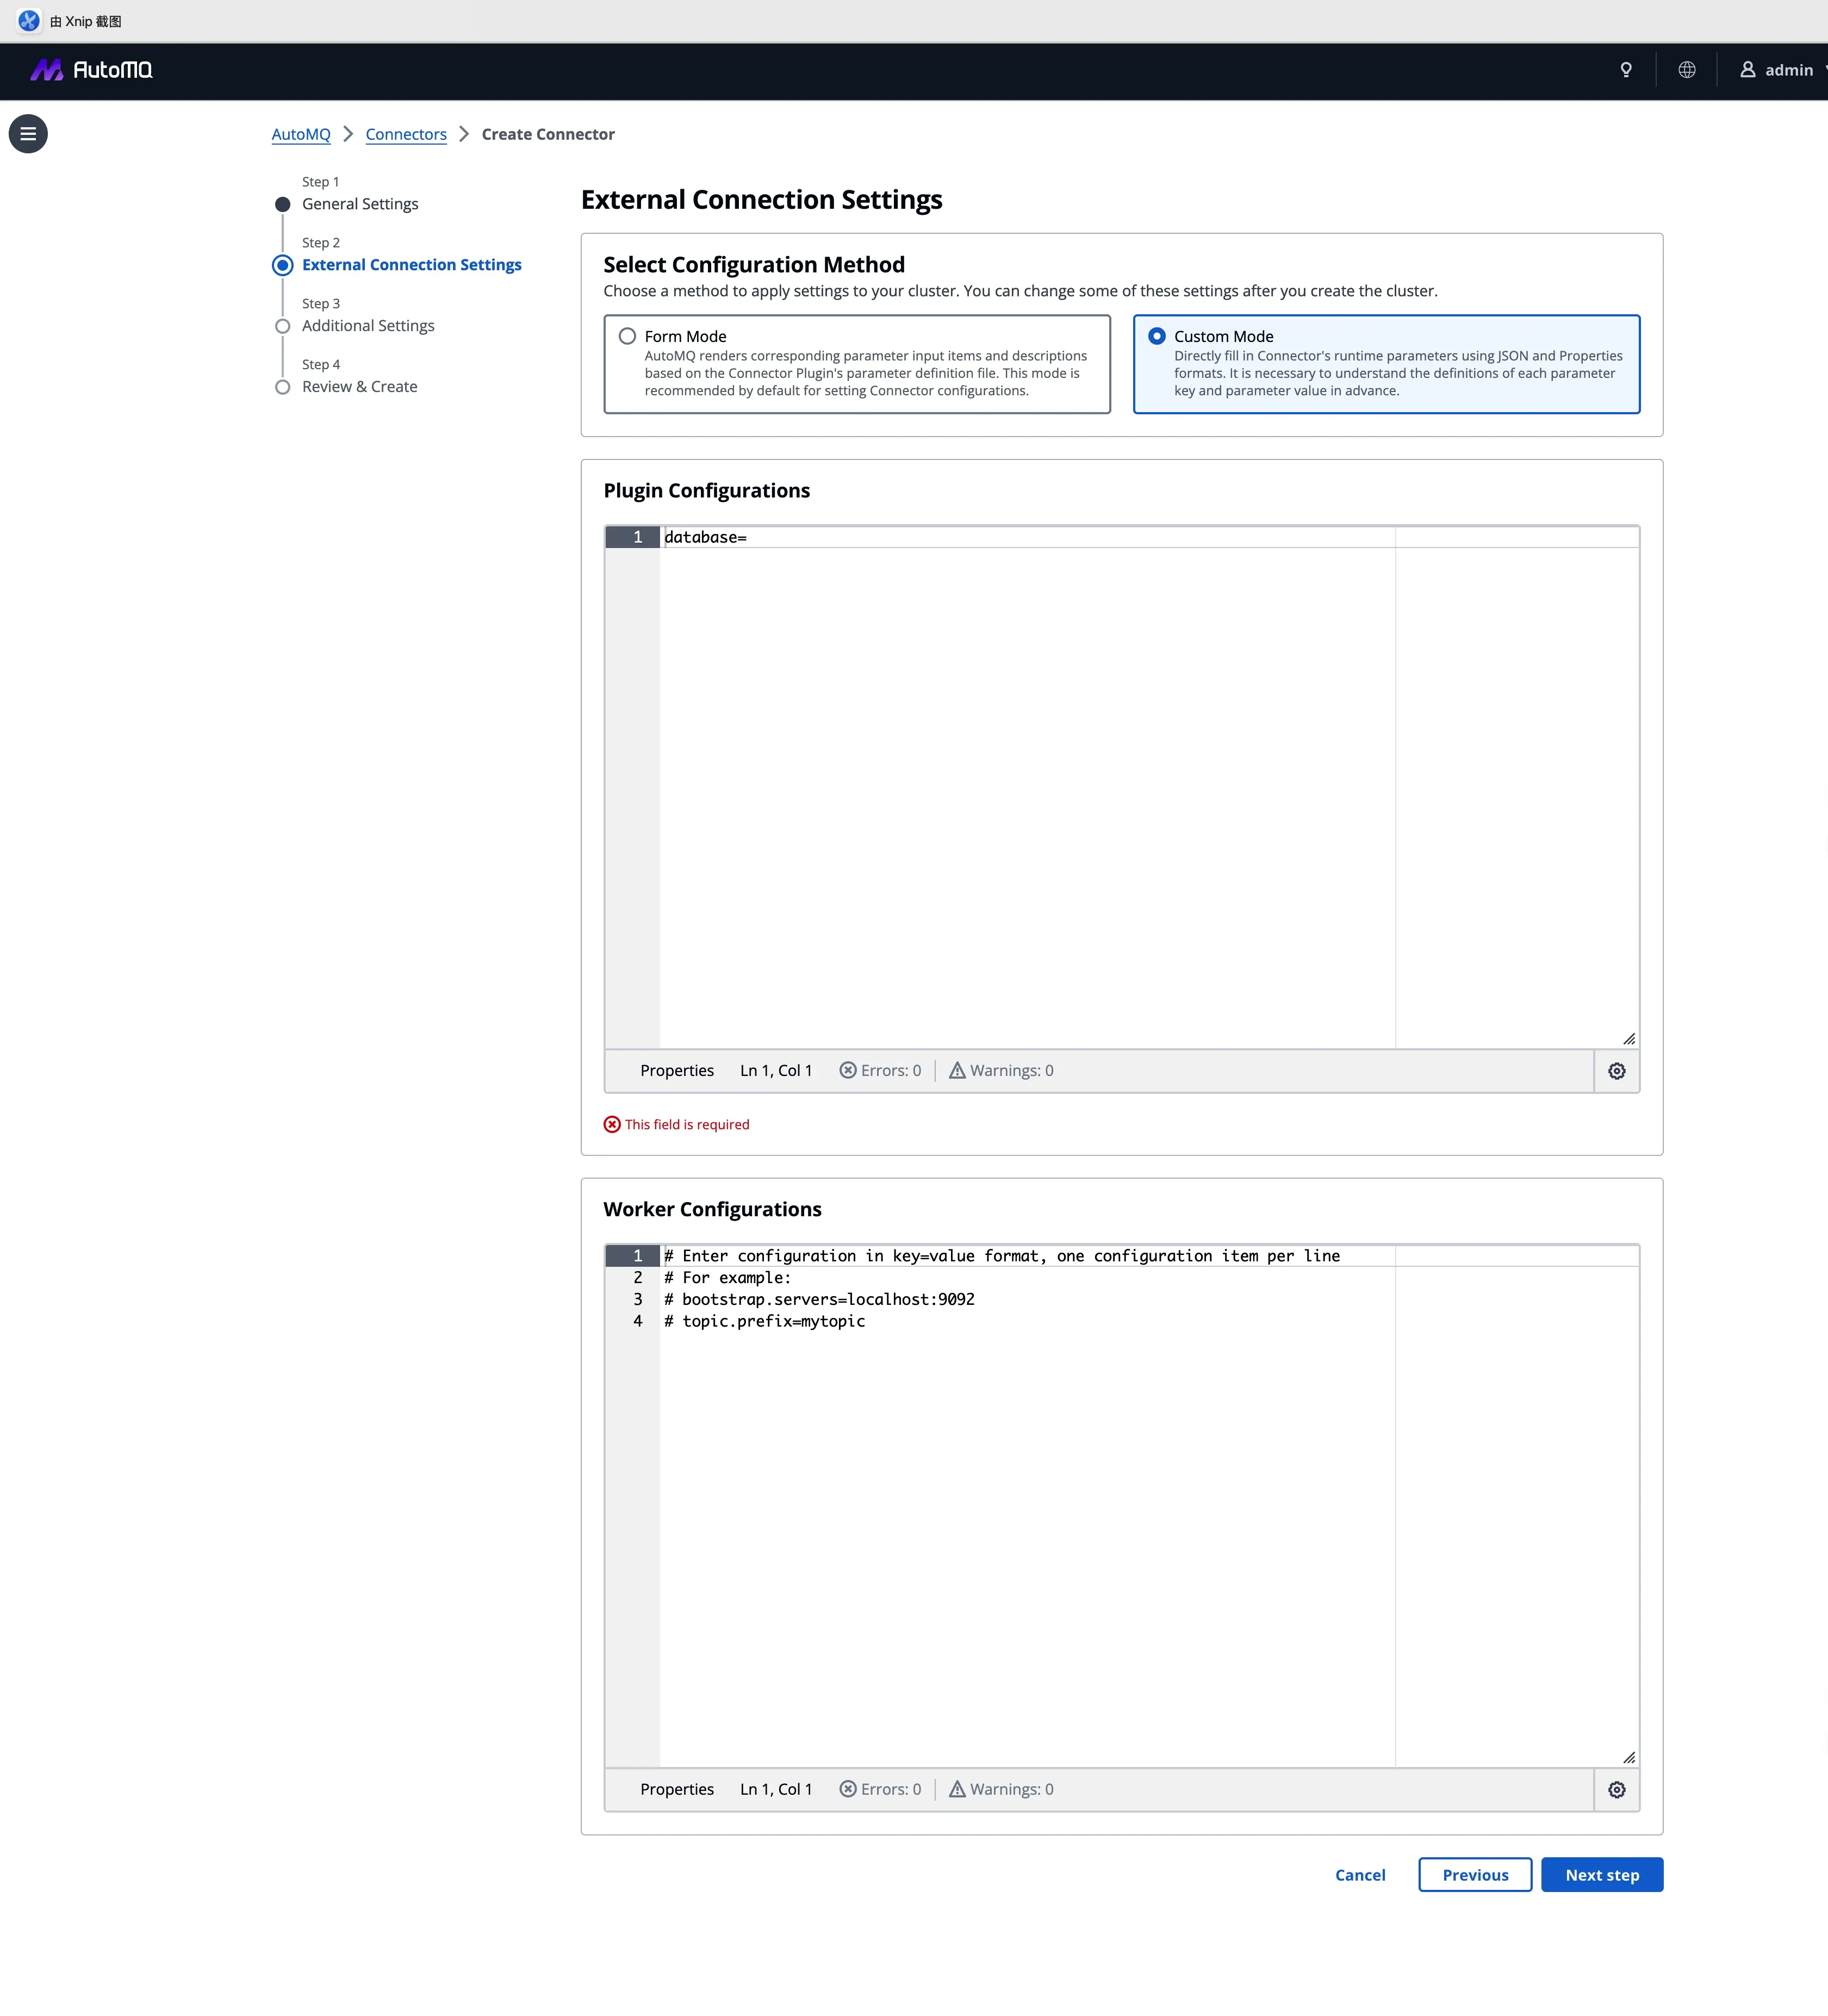
Task: Open the globe language selector
Action: click(x=1687, y=70)
